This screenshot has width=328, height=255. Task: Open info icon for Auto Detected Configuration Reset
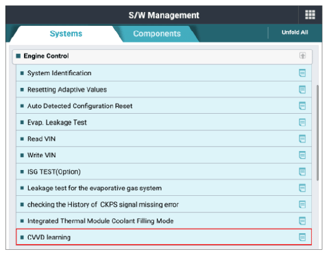click(x=302, y=106)
